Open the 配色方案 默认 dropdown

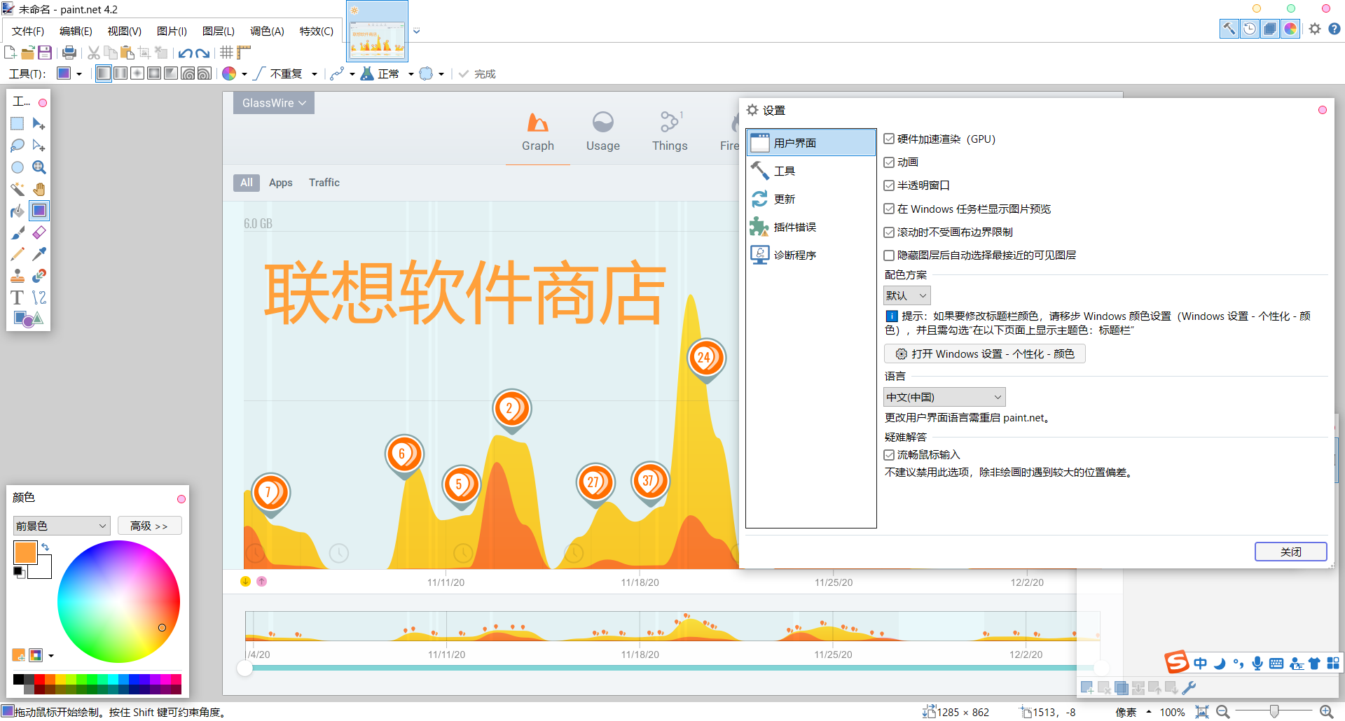pos(906,295)
